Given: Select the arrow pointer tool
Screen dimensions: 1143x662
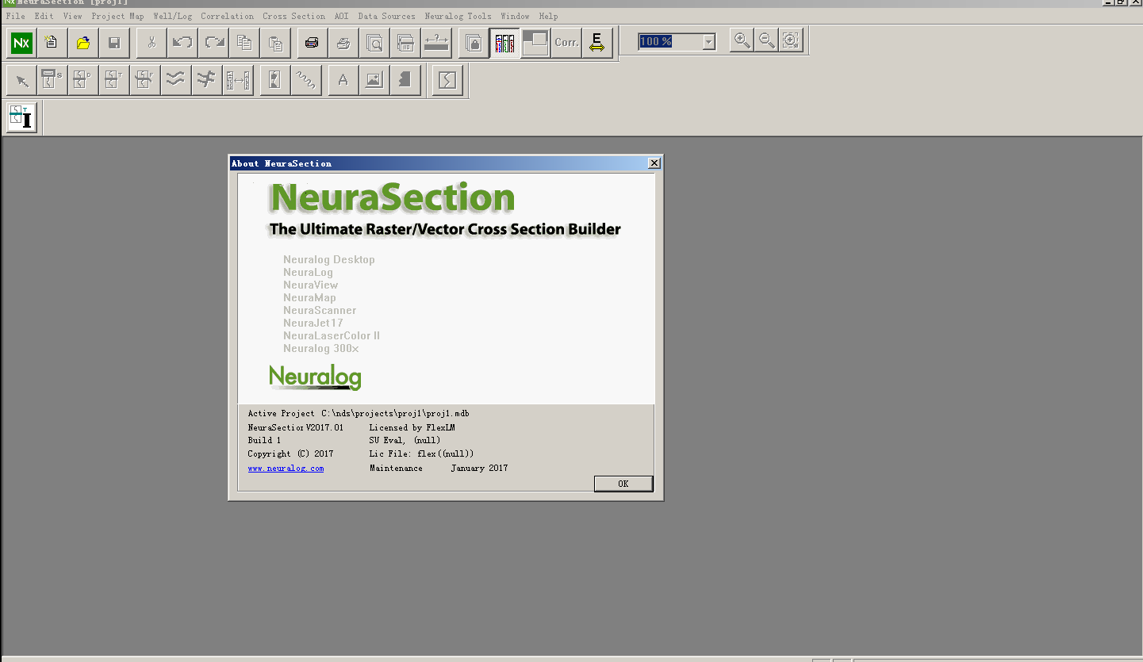Looking at the screenshot, I should [21, 81].
